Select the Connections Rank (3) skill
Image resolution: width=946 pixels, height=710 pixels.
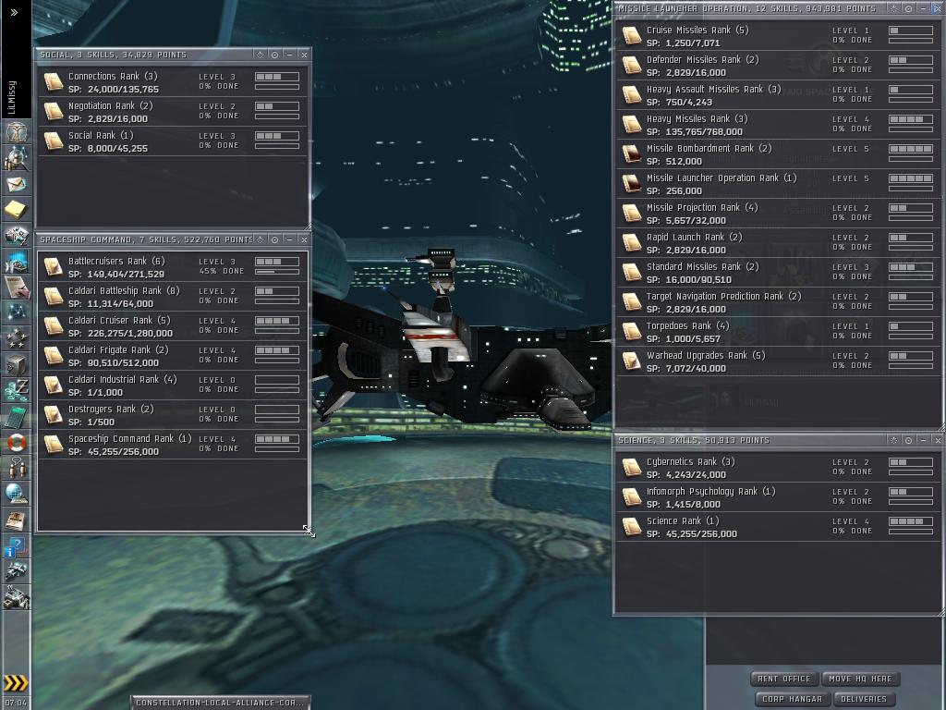[x=173, y=82]
